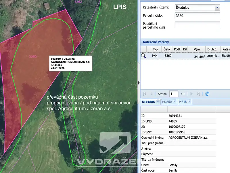
Task: Select ID LPIS value 44885
Action: pyautogui.click(x=173, y=121)
